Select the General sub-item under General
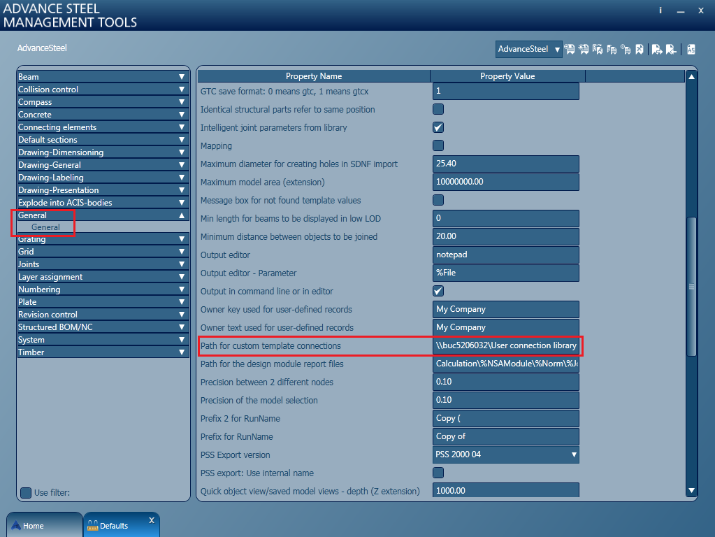The height and width of the screenshot is (537, 715). pos(45,227)
